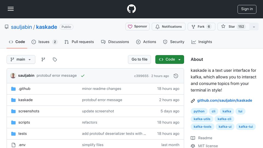Open the Readme link in About
Screen dimensions: 263x148
coord(201,138)
